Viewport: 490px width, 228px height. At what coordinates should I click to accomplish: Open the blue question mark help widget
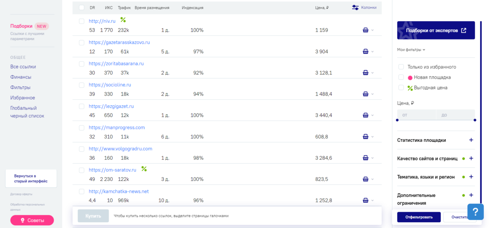475,212
